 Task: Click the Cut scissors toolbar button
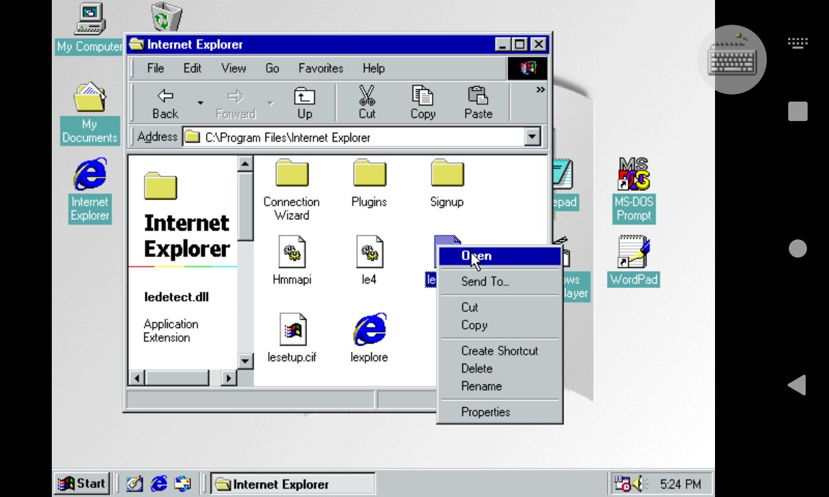[367, 104]
